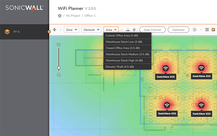The image size is (217, 136).
Task: Click the SonicWall logo
Action: pyautogui.click(x=24, y=8)
